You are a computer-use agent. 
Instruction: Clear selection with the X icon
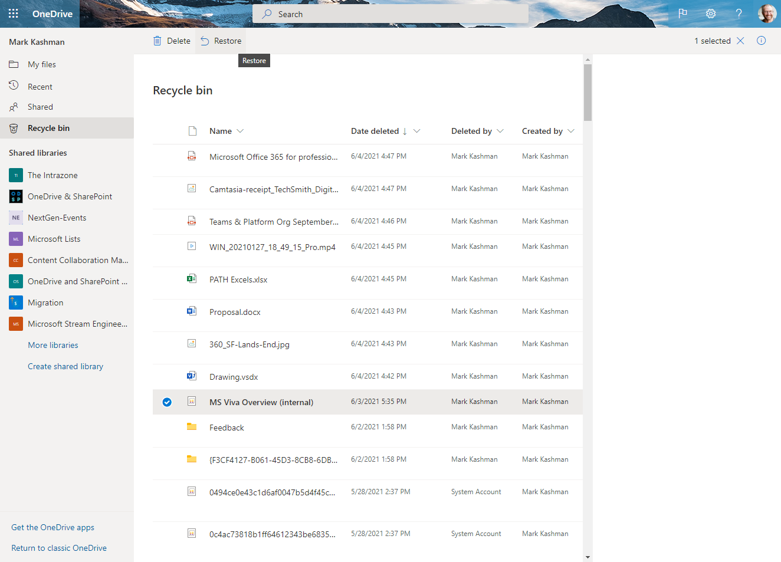740,41
